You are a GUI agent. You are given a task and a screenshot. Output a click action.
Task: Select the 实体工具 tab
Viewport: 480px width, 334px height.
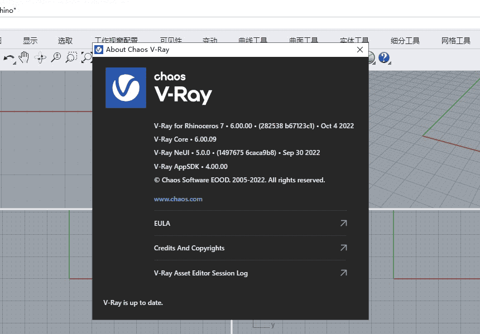[x=354, y=40]
